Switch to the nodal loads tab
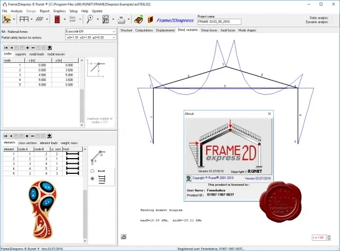This screenshot has width=340, height=251. (x=37, y=54)
